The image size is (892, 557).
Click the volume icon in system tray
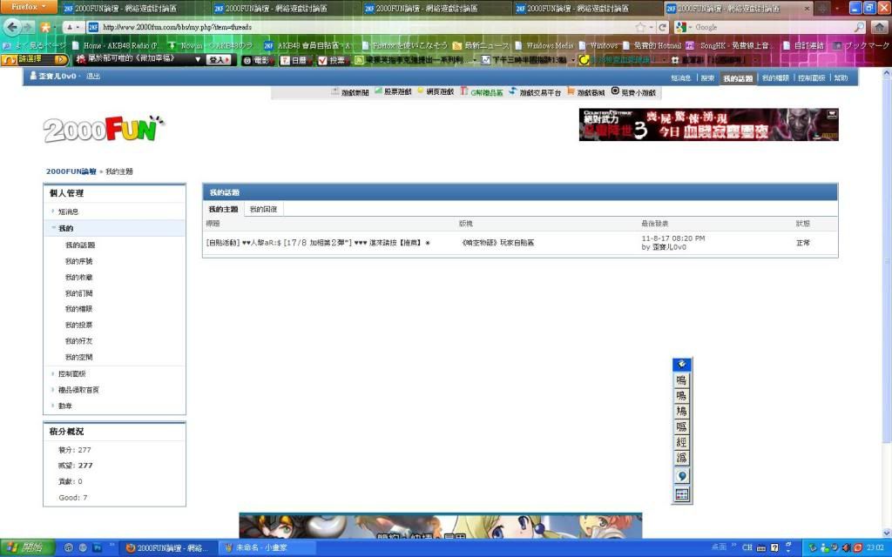pyautogui.click(x=844, y=547)
